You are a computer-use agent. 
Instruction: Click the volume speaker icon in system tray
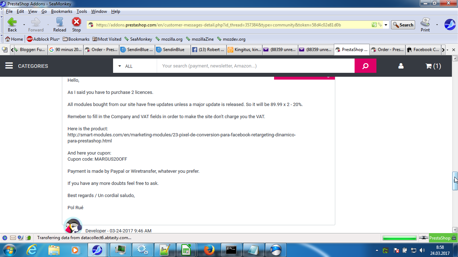[422, 251]
